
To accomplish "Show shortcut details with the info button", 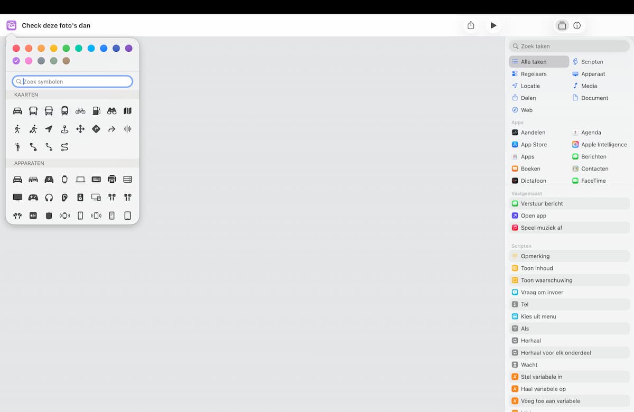I will click(577, 25).
